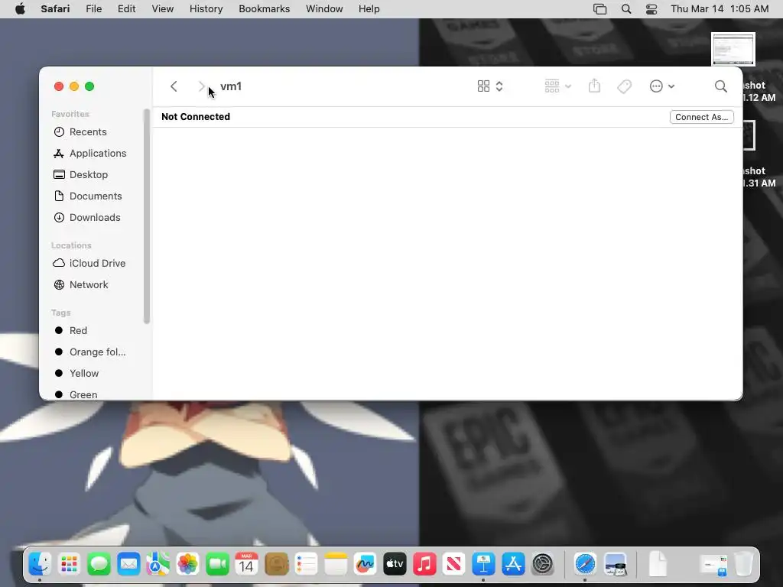Open Preview from the Dock
This screenshot has width=783, height=587.
point(616,565)
